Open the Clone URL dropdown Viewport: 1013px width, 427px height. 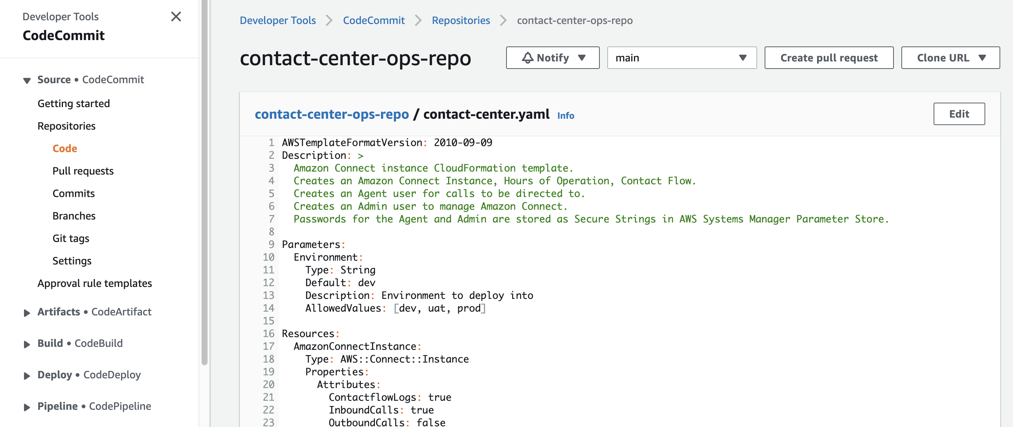(950, 58)
